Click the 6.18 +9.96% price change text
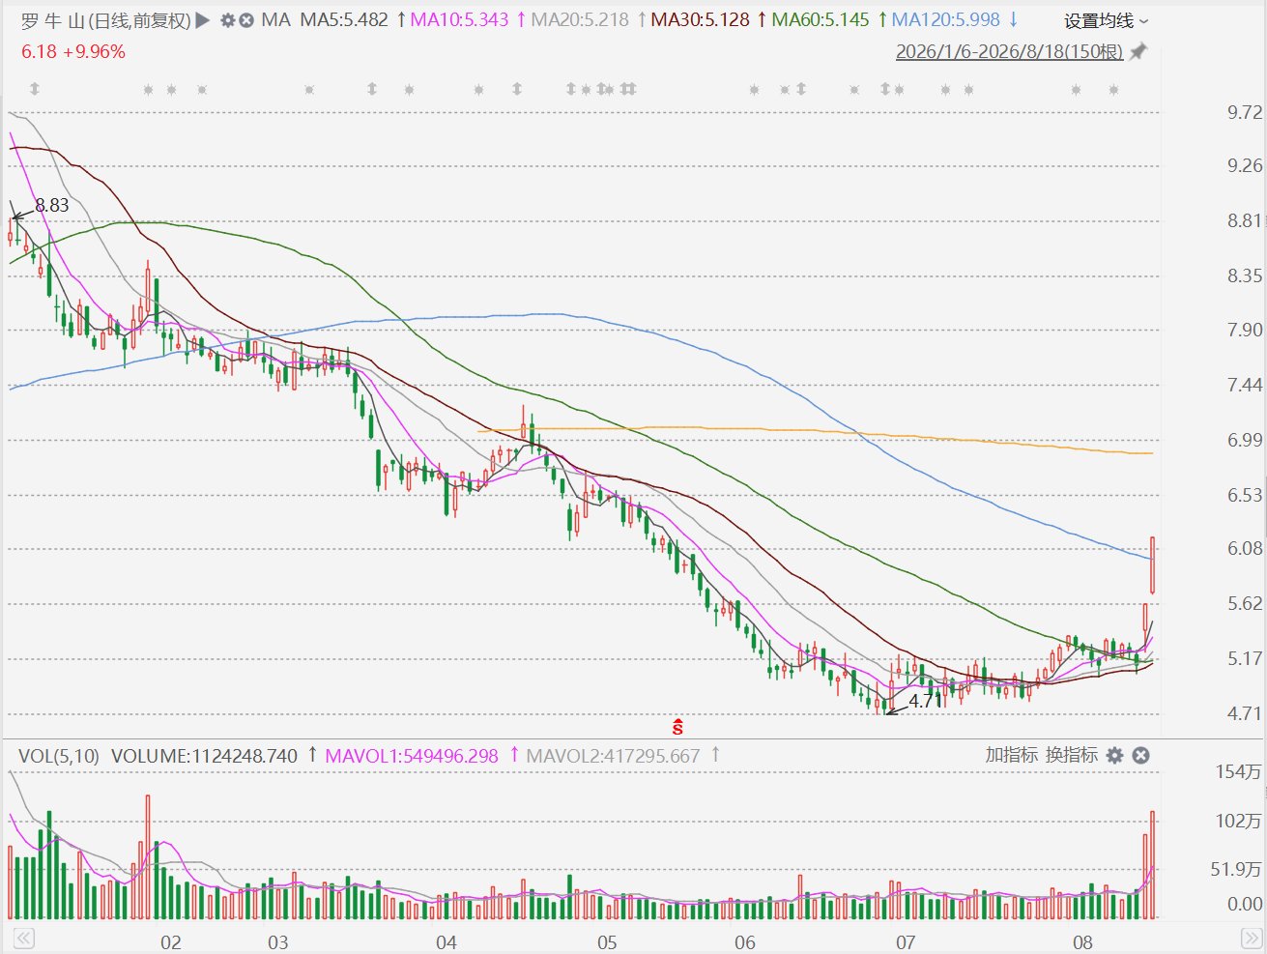 [x=73, y=51]
